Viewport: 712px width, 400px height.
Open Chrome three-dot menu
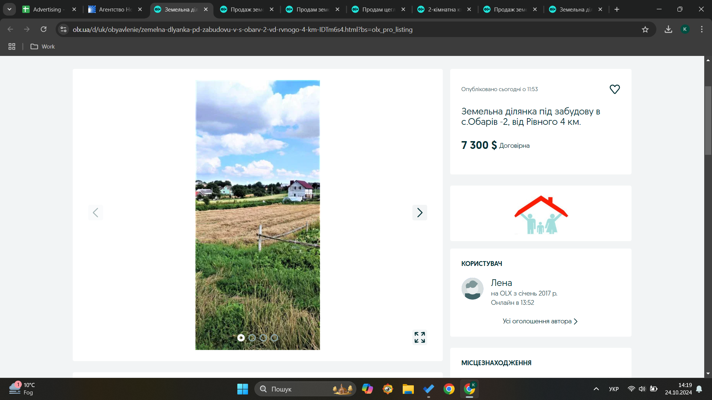point(702,30)
